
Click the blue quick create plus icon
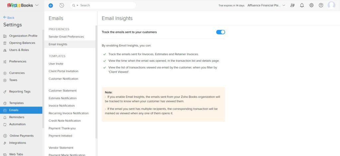pos(51,5)
